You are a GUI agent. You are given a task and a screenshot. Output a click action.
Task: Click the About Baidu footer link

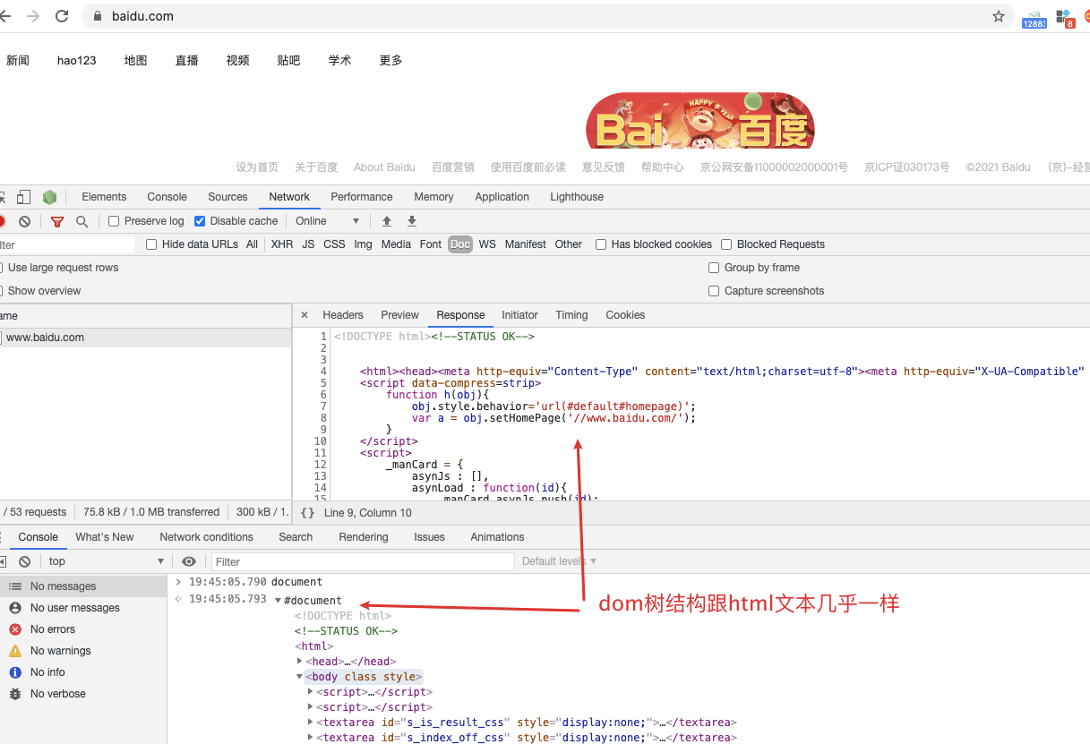[x=384, y=167]
